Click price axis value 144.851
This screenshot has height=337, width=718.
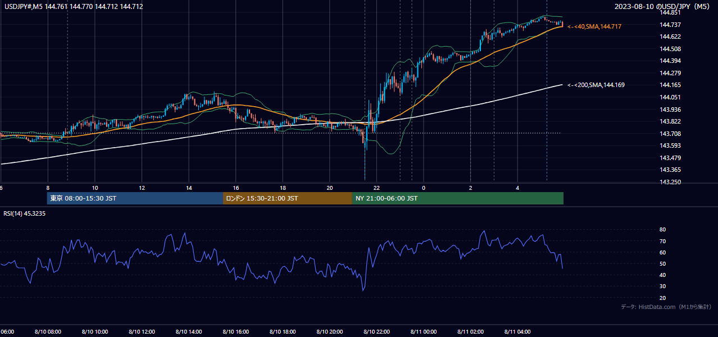670,12
